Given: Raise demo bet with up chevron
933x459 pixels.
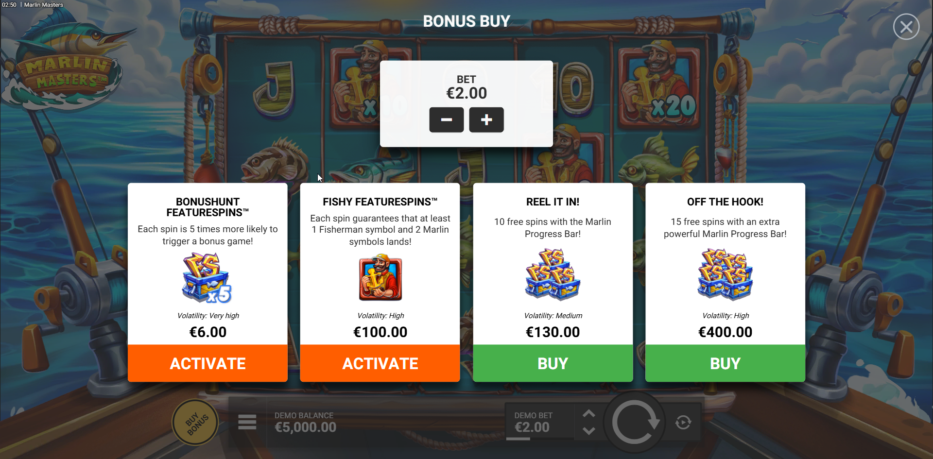Looking at the screenshot, I should coord(589,413).
